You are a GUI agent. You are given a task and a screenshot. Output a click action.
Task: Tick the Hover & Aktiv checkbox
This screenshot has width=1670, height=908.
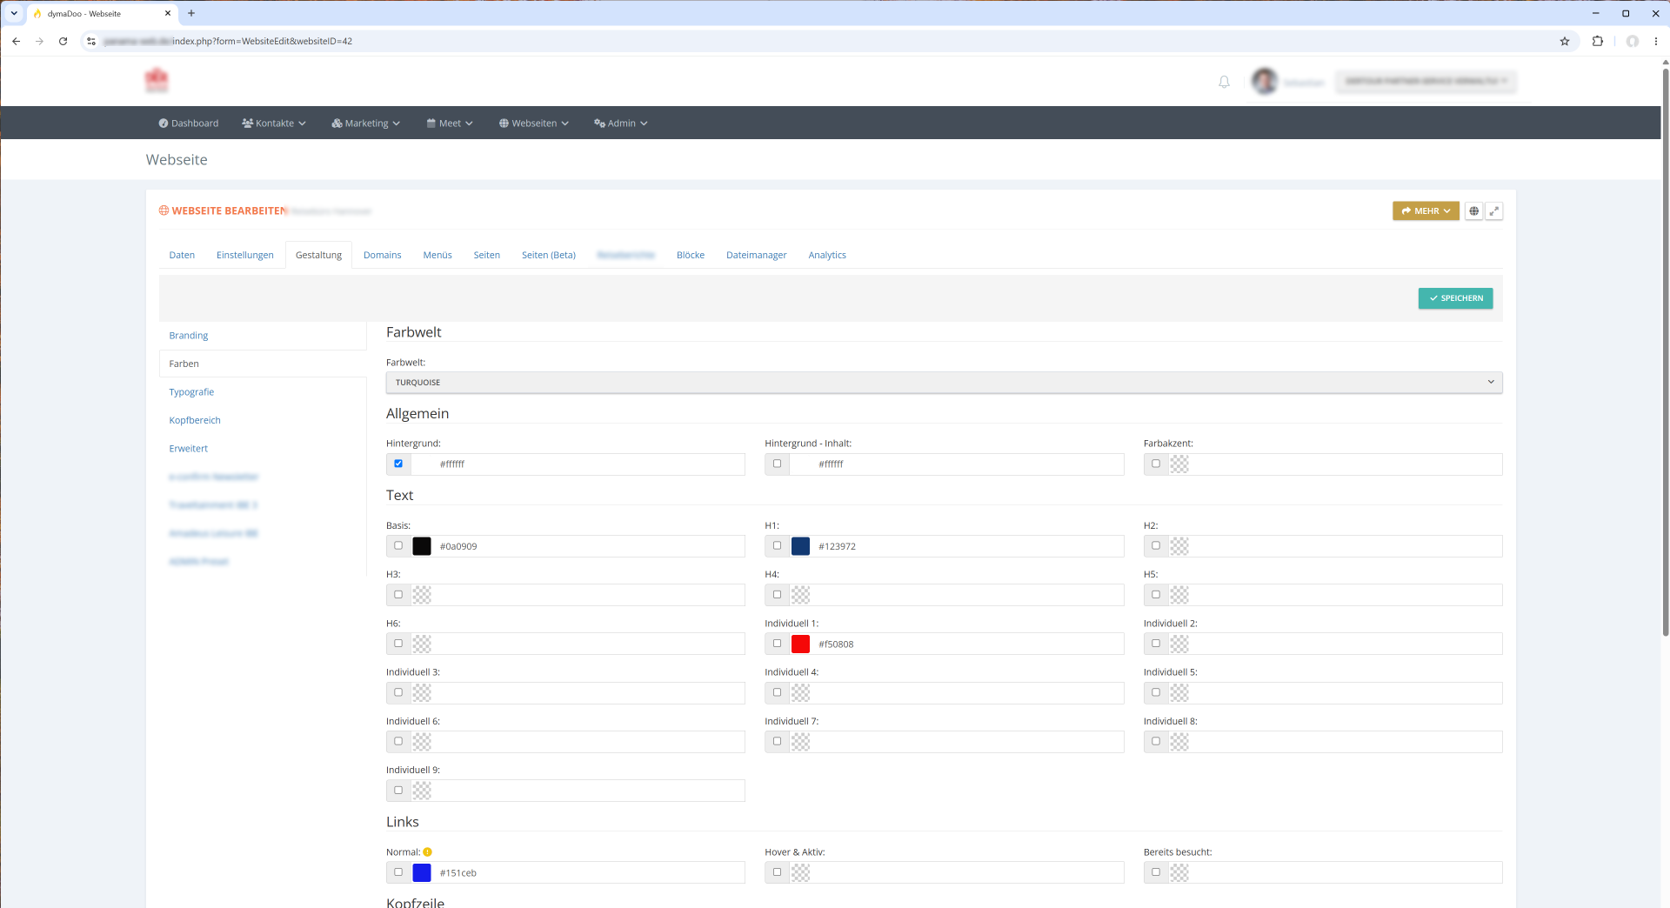(x=777, y=871)
